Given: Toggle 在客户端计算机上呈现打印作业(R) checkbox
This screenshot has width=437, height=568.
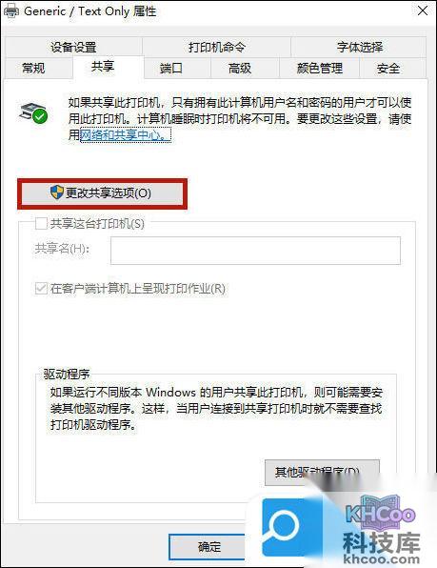Looking at the screenshot, I should (x=41, y=289).
